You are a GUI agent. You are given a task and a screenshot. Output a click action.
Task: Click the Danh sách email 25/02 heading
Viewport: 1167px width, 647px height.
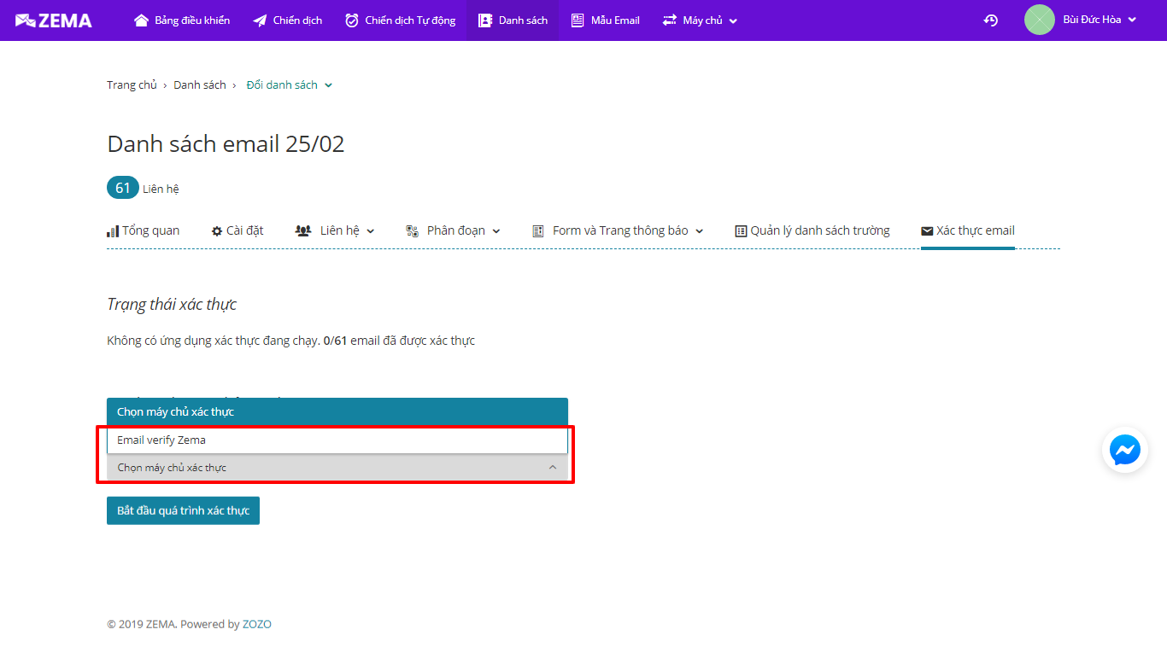click(x=226, y=143)
